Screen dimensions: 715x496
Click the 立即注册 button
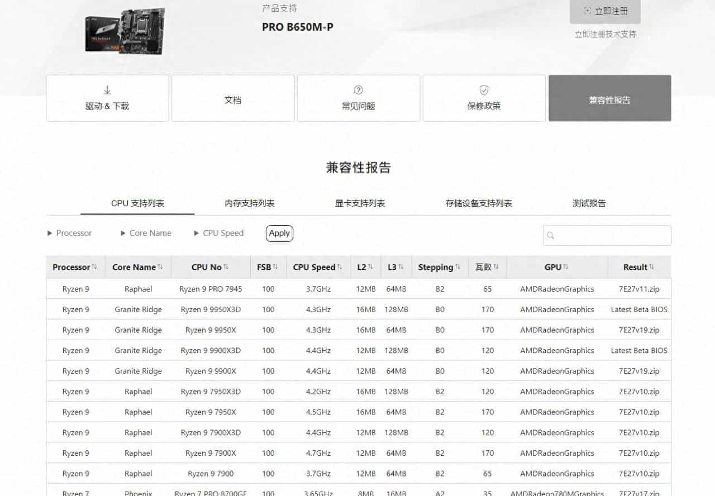(605, 11)
